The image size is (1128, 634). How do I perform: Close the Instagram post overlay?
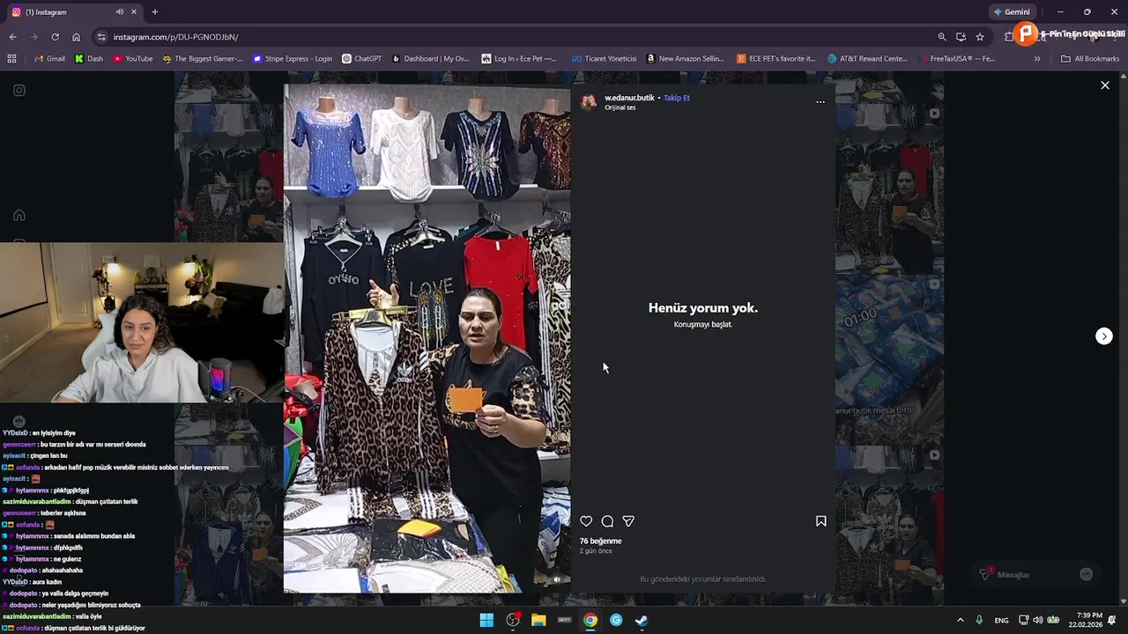click(1105, 85)
